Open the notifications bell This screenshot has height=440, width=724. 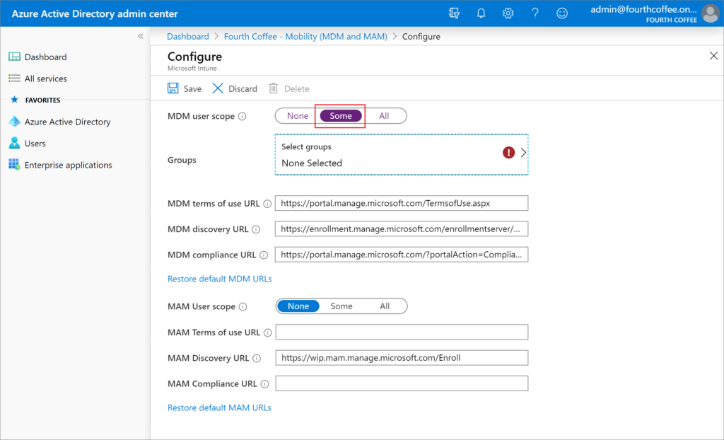[481, 13]
